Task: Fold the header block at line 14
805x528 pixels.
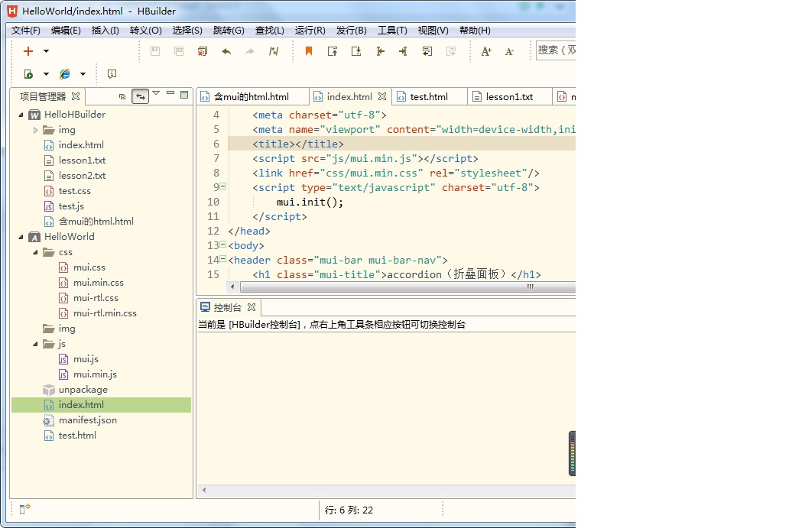Action: click(223, 258)
